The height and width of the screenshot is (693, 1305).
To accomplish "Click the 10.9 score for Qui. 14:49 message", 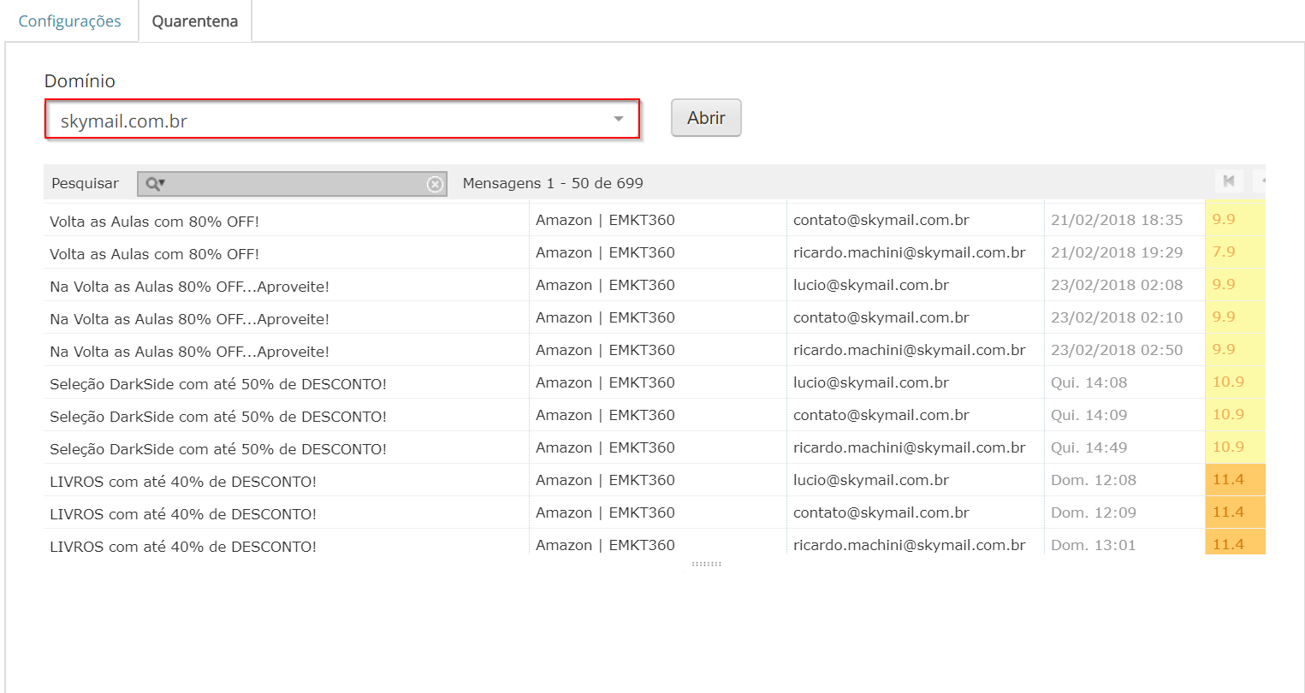I will (1228, 447).
